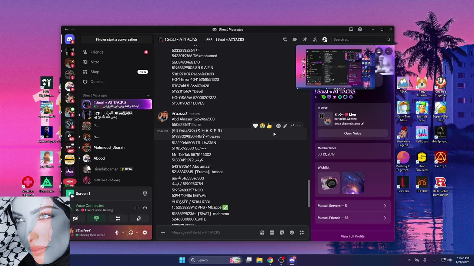This screenshot has width=474, height=266.
Task: Toggle microphone mute
Action: coord(117,232)
